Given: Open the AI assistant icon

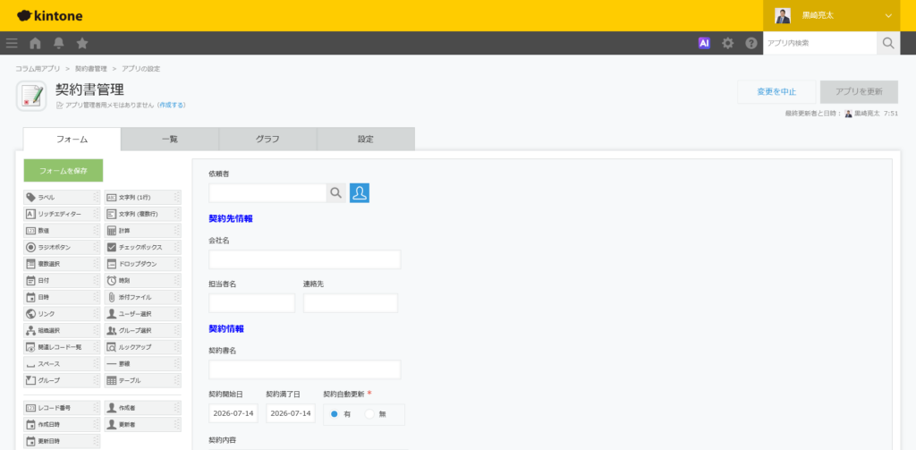Looking at the screenshot, I should (x=704, y=43).
